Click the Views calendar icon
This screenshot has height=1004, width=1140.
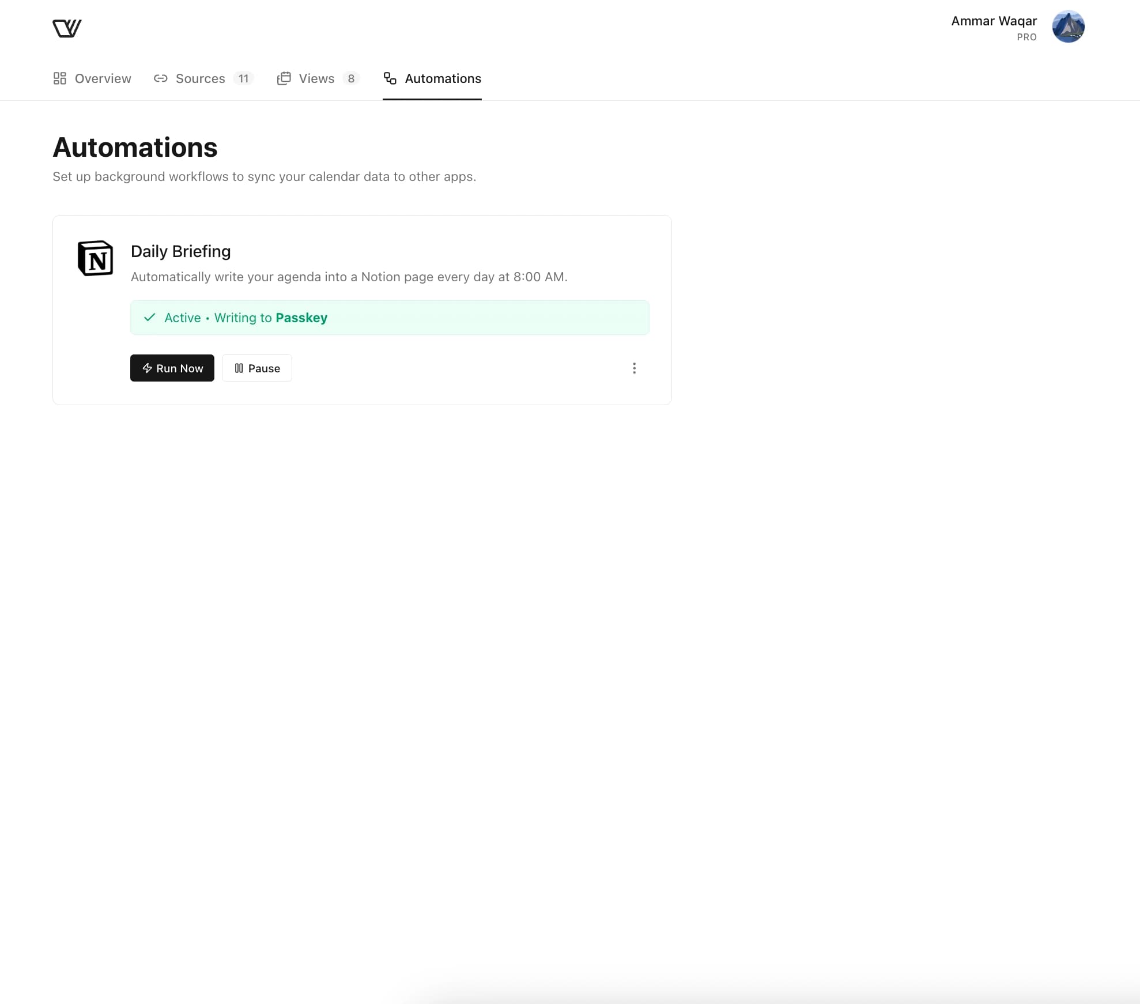click(284, 78)
